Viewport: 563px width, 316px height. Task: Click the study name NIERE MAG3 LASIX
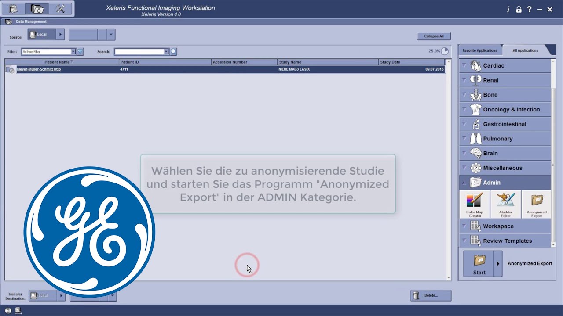[x=294, y=69]
